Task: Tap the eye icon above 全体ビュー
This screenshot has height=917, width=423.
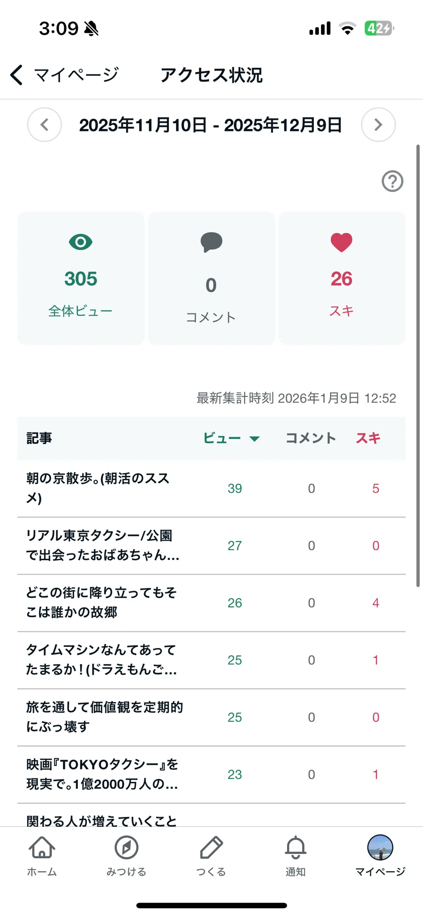Action: [x=81, y=242]
